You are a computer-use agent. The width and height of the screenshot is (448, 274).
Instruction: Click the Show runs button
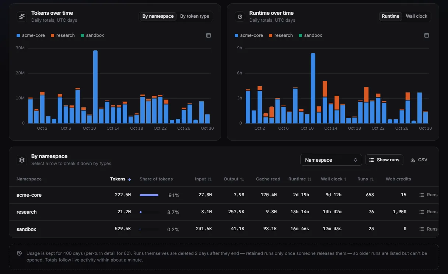tap(384, 160)
